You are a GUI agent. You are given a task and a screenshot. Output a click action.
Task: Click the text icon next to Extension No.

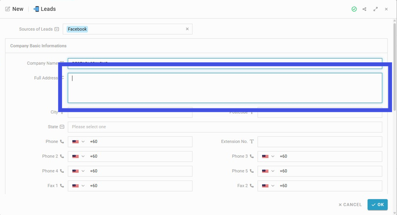[252, 142]
